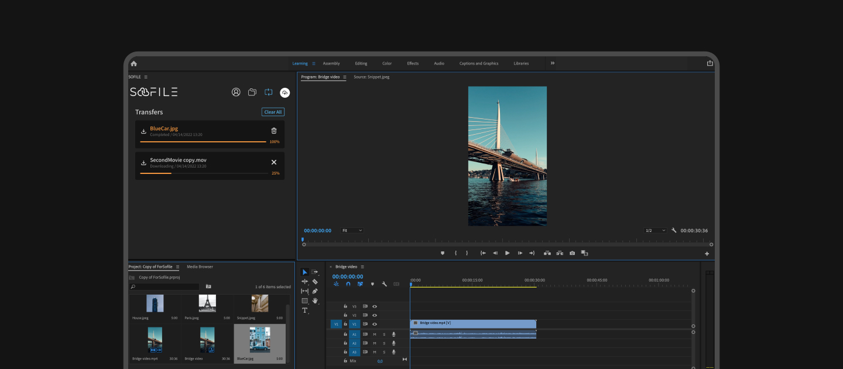Screen dimensions: 843x369
Task: Open the 1/2 playback resolution dropdown
Action: click(655, 231)
